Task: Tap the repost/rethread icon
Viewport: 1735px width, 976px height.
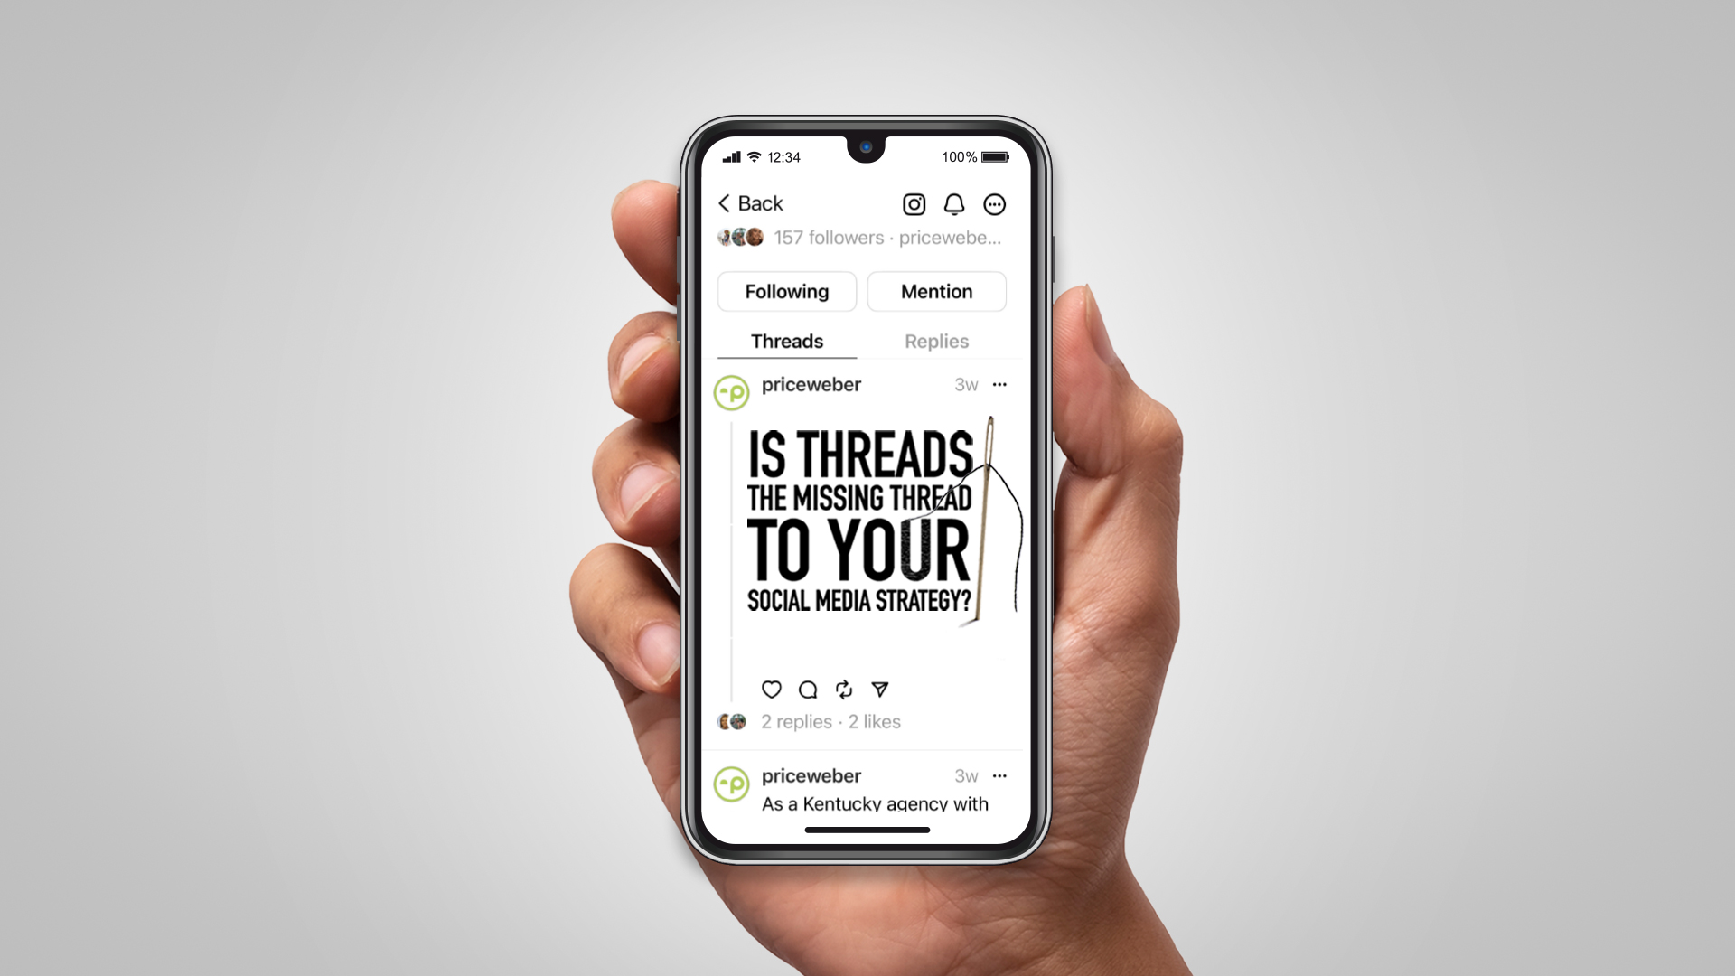Action: (x=844, y=689)
